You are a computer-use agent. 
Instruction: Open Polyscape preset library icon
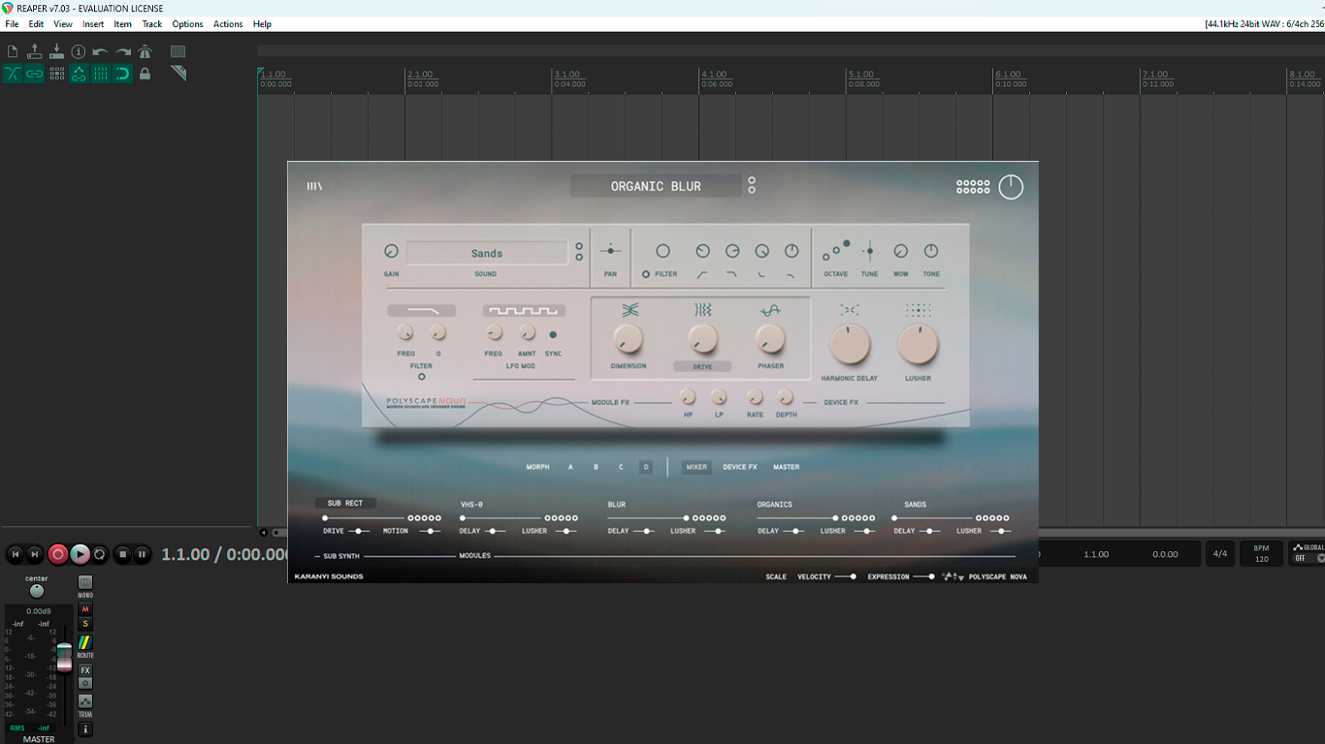(314, 187)
